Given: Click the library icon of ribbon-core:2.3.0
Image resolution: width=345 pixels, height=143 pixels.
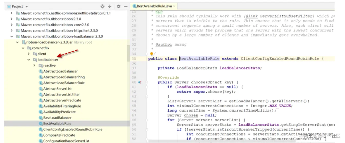Looking at the screenshot, I should coord(18,25).
